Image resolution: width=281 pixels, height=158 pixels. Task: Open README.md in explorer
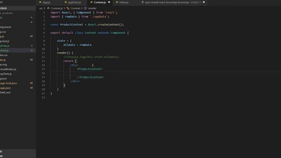(x=18, y=93)
